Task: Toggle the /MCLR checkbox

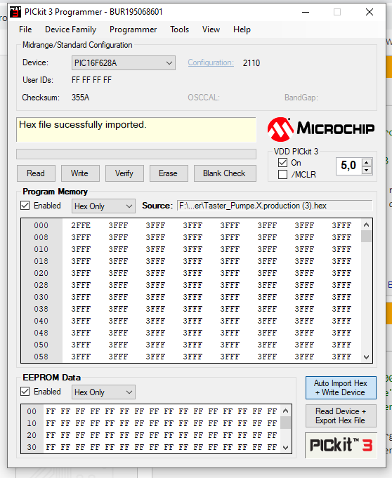Action: [x=282, y=174]
